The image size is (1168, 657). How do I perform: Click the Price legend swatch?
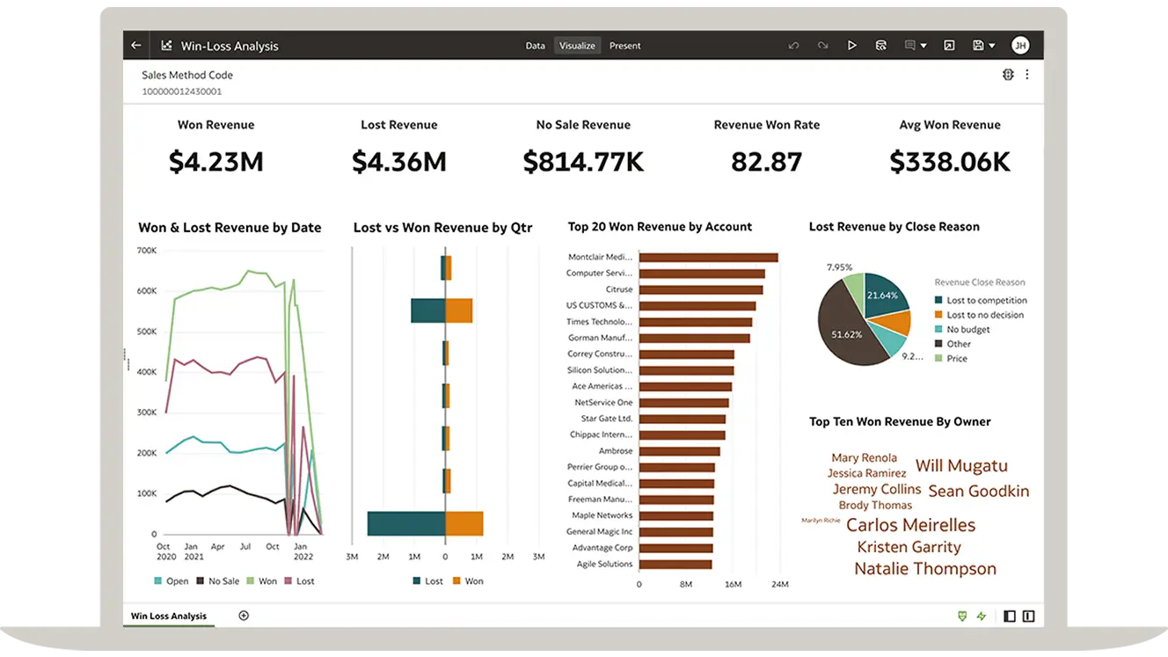coord(938,358)
